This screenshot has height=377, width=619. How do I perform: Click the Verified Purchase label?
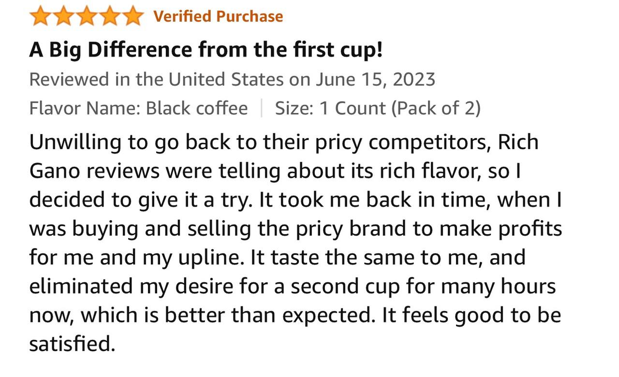point(218,16)
